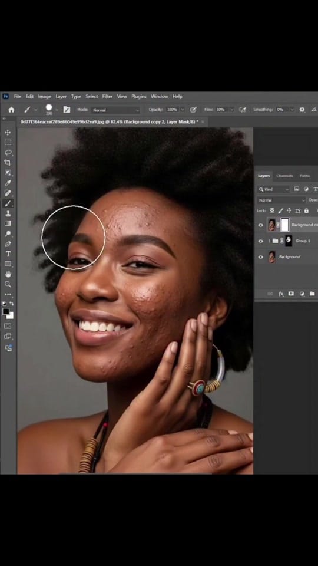Click the background color swatch
Image resolution: width=318 pixels, height=566 pixels.
pos(10,315)
